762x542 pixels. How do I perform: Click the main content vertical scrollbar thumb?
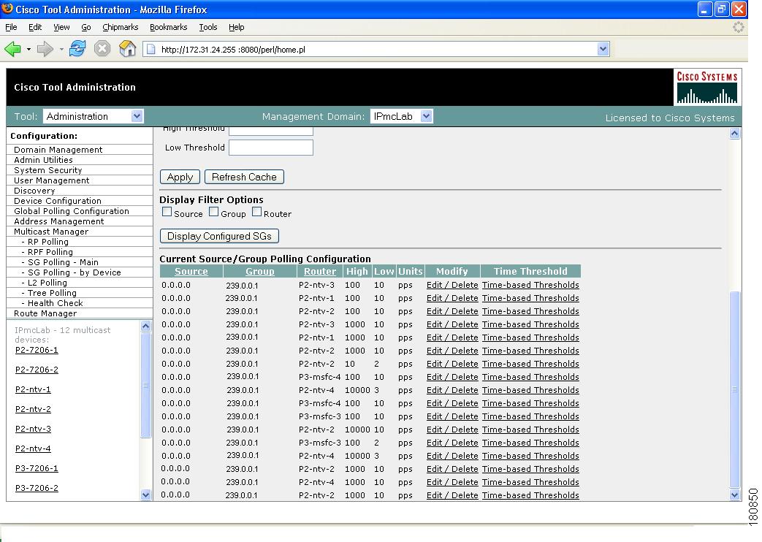pyautogui.click(x=735, y=389)
